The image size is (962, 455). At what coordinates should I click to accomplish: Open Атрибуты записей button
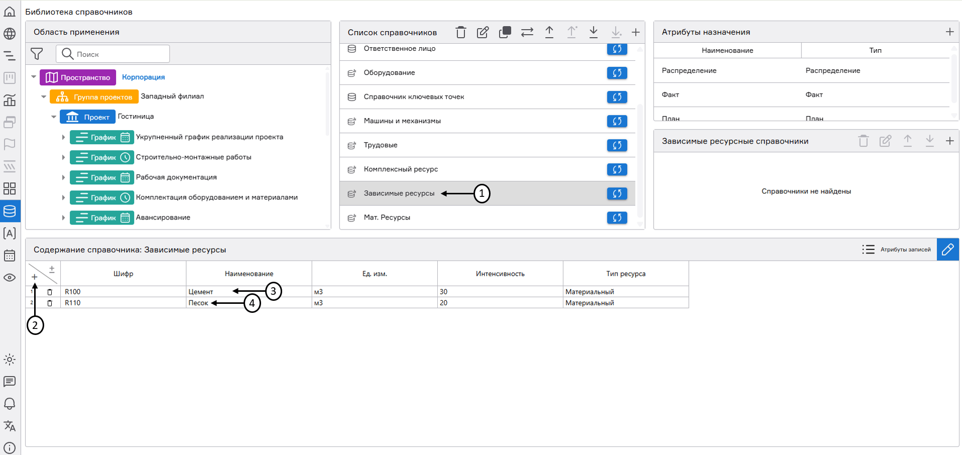coord(897,250)
